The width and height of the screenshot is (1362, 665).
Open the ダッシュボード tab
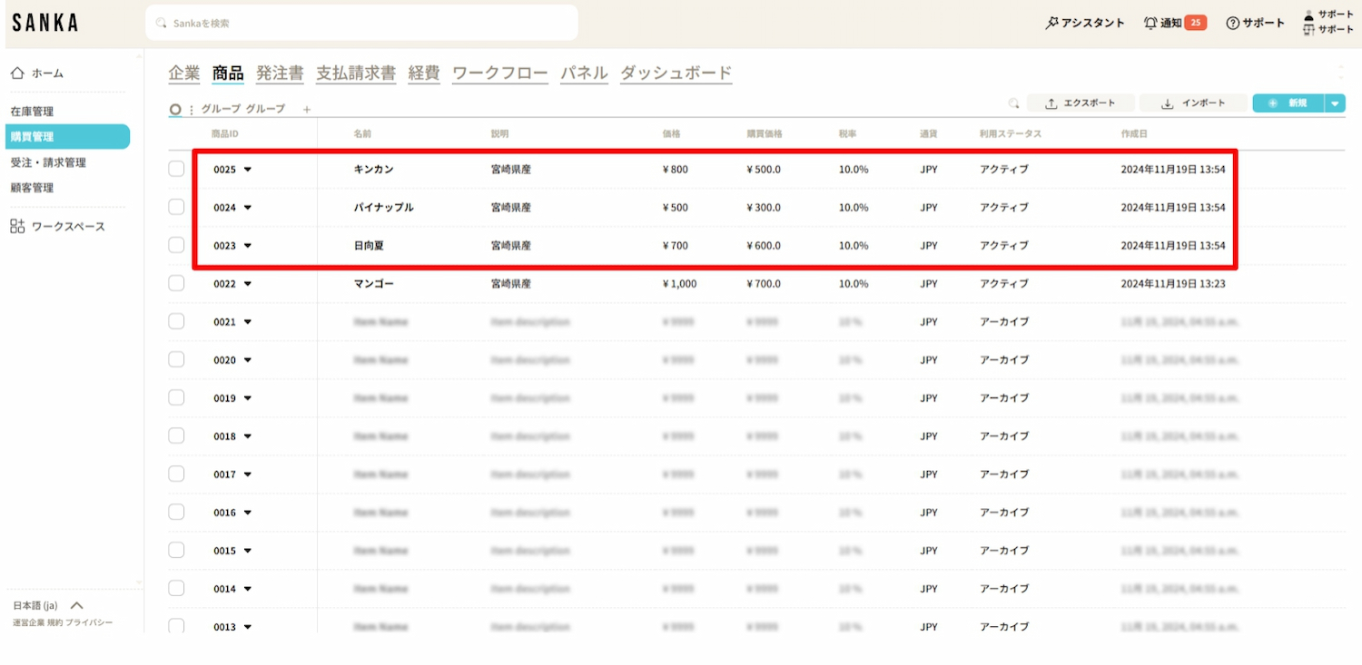click(676, 73)
